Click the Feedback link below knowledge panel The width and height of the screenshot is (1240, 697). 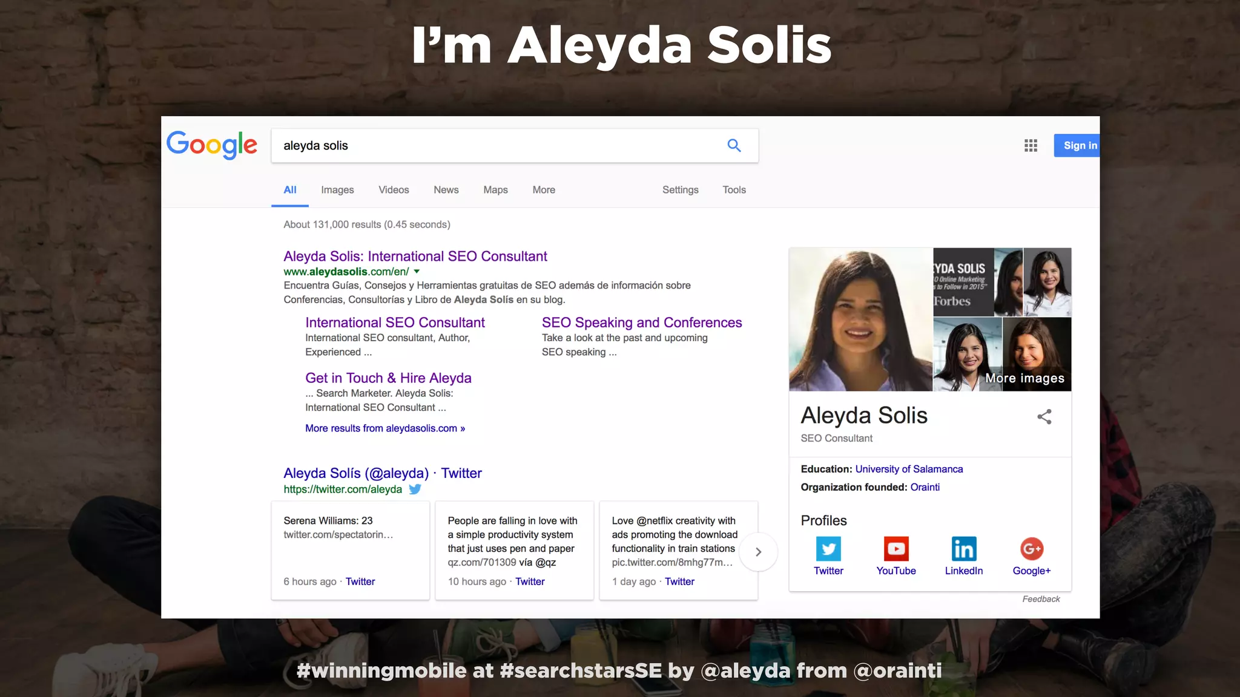(1041, 599)
